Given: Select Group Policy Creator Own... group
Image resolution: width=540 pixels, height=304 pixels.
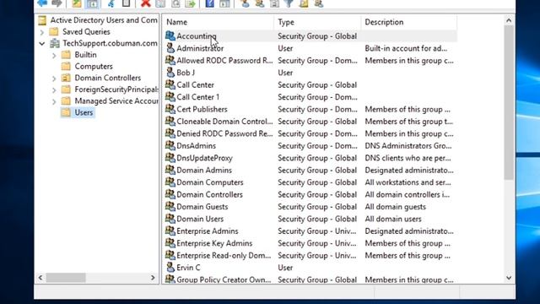Looking at the screenshot, I should (224, 280).
